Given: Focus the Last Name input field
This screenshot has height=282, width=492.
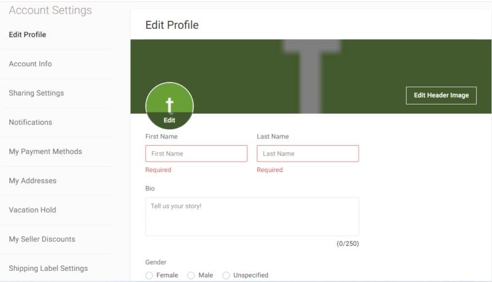Looking at the screenshot, I should pyautogui.click(x=307, y=154).
